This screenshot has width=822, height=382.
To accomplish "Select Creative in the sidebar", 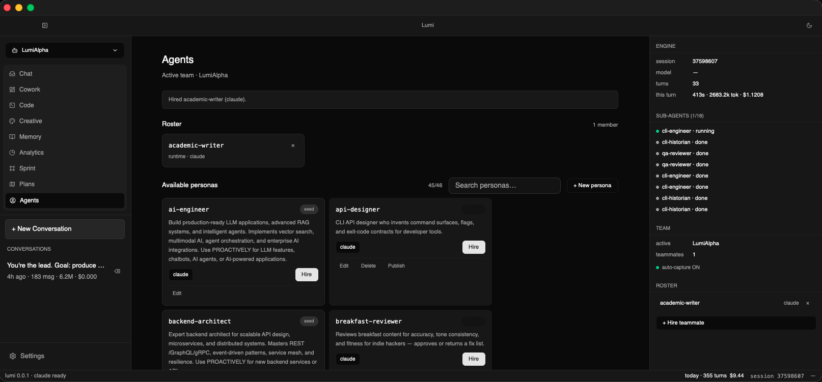I will tap(65, 121).
